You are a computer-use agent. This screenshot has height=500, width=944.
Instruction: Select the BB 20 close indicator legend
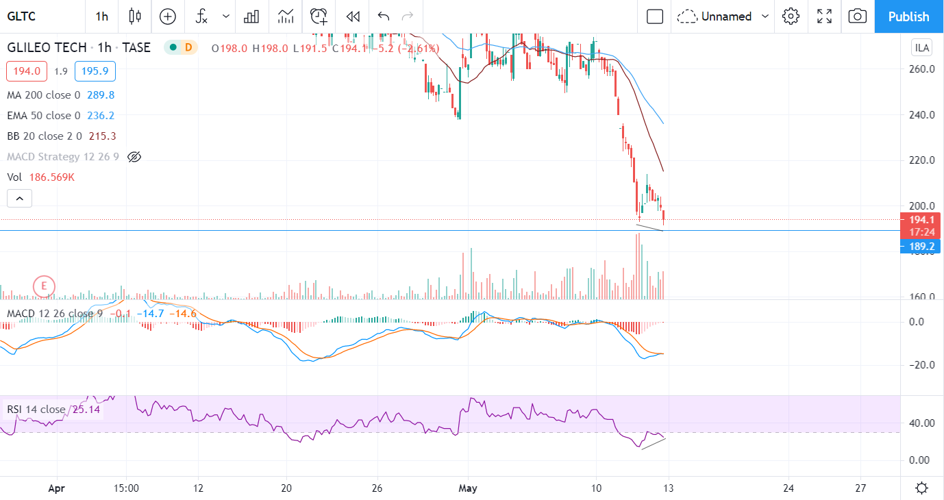click(43, 136)
